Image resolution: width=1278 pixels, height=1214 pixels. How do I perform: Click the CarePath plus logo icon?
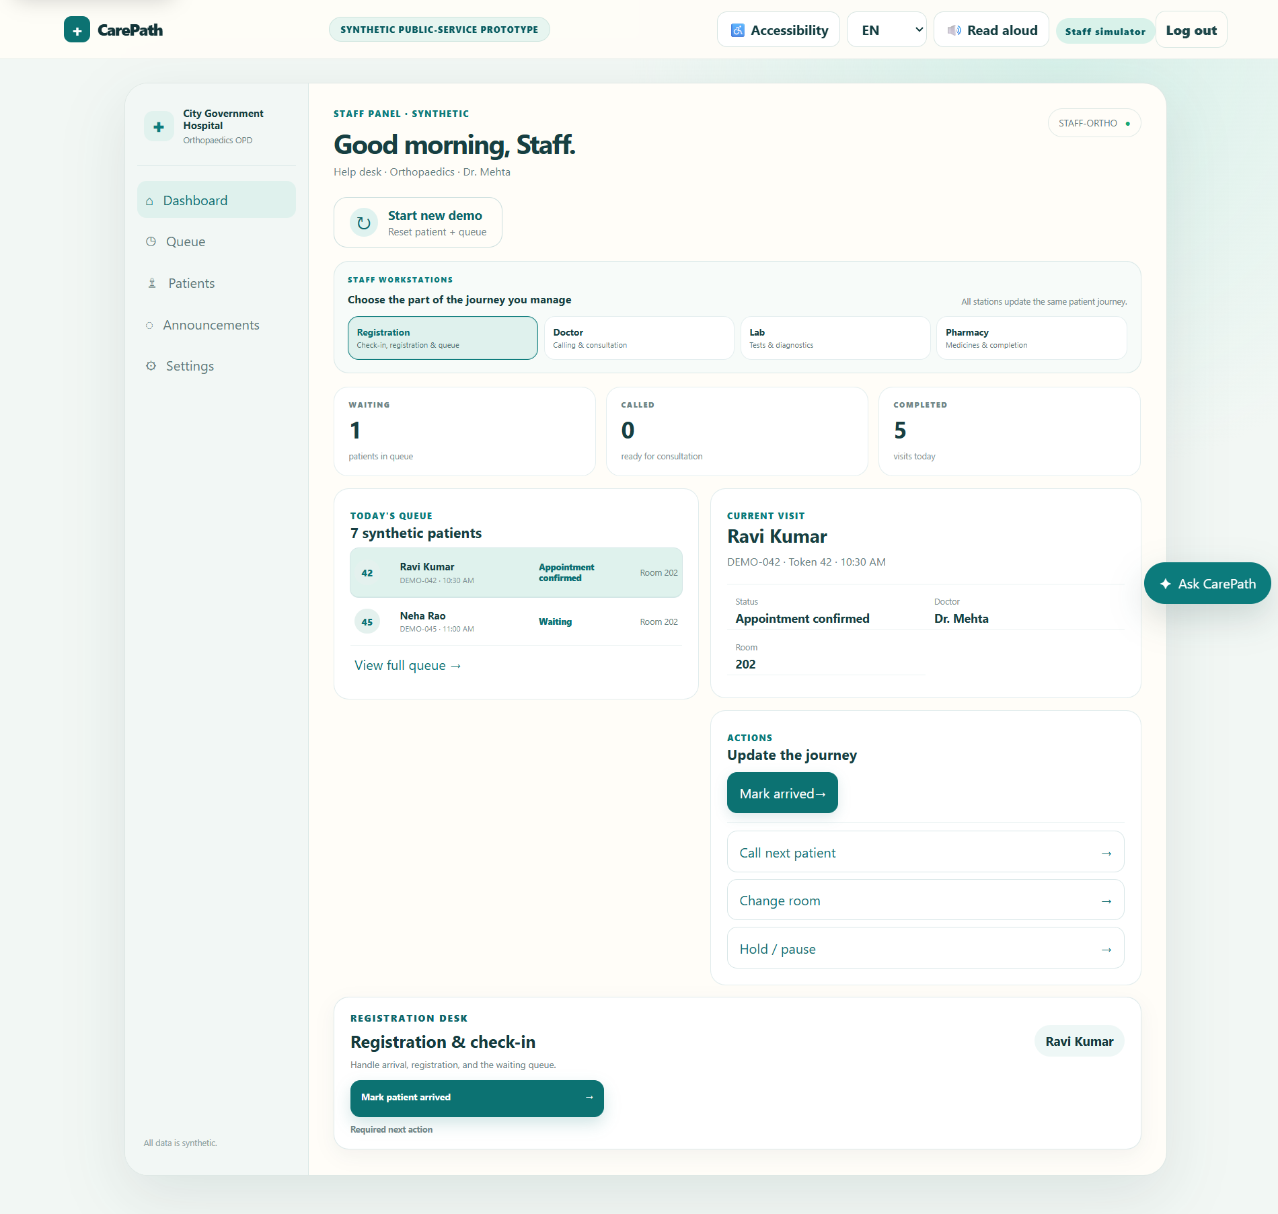pos(77,30)
